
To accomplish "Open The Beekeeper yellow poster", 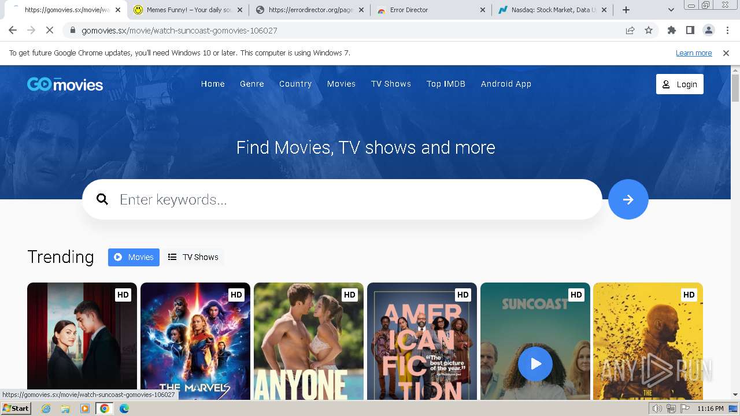I will (x=648, y=341).
